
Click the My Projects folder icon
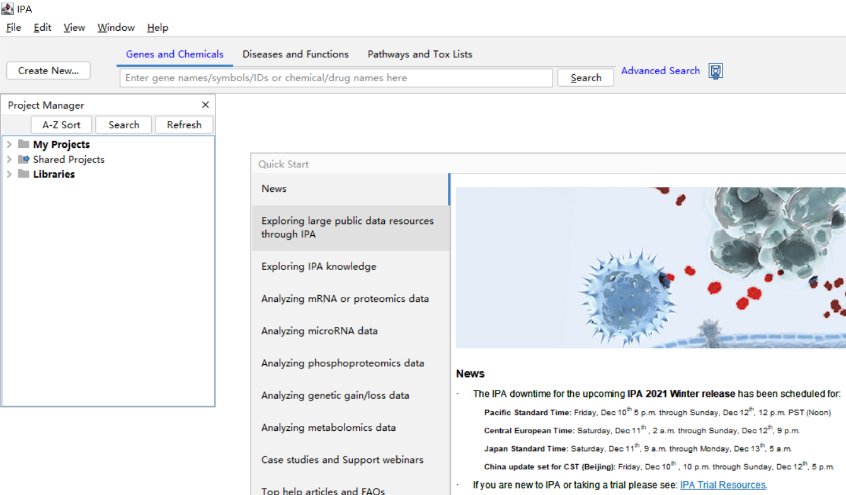coord(24,144)
